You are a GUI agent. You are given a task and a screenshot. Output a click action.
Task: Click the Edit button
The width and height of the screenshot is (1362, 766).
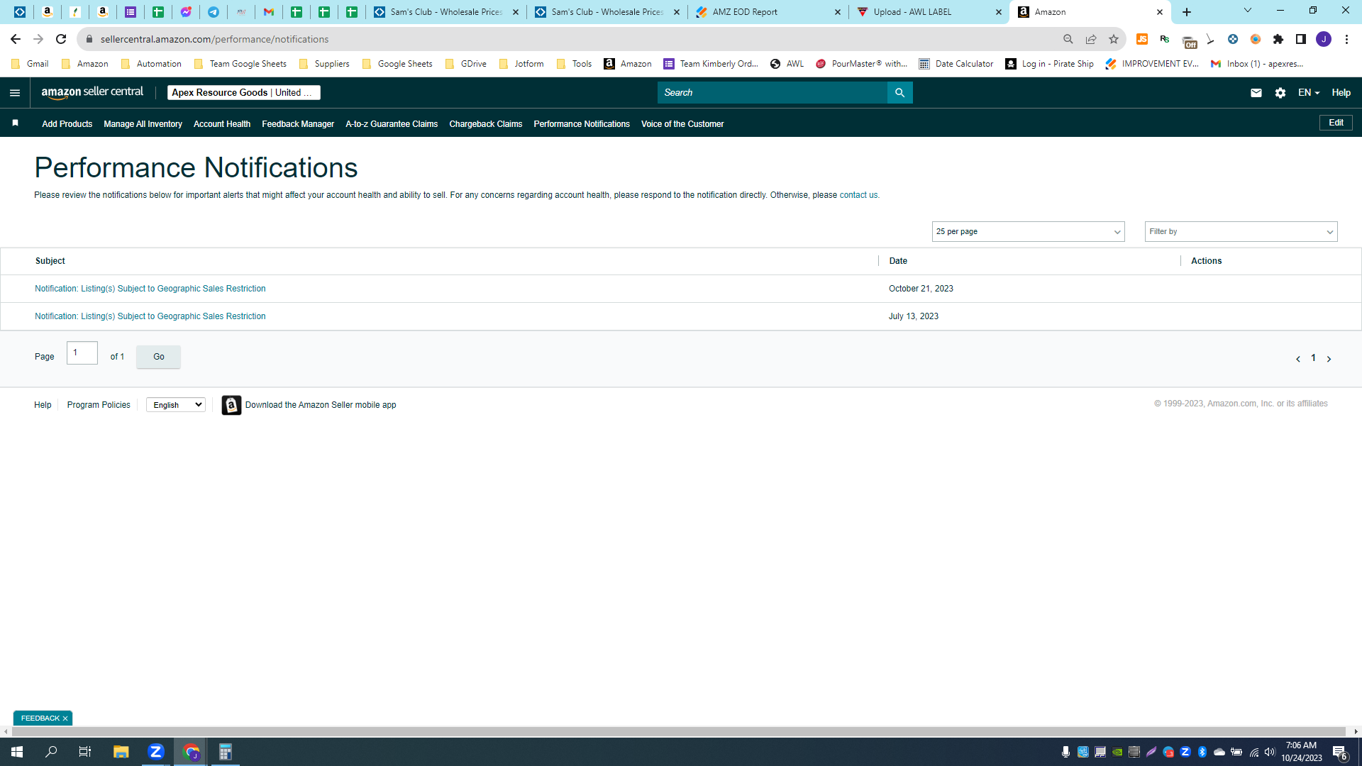1336,123
